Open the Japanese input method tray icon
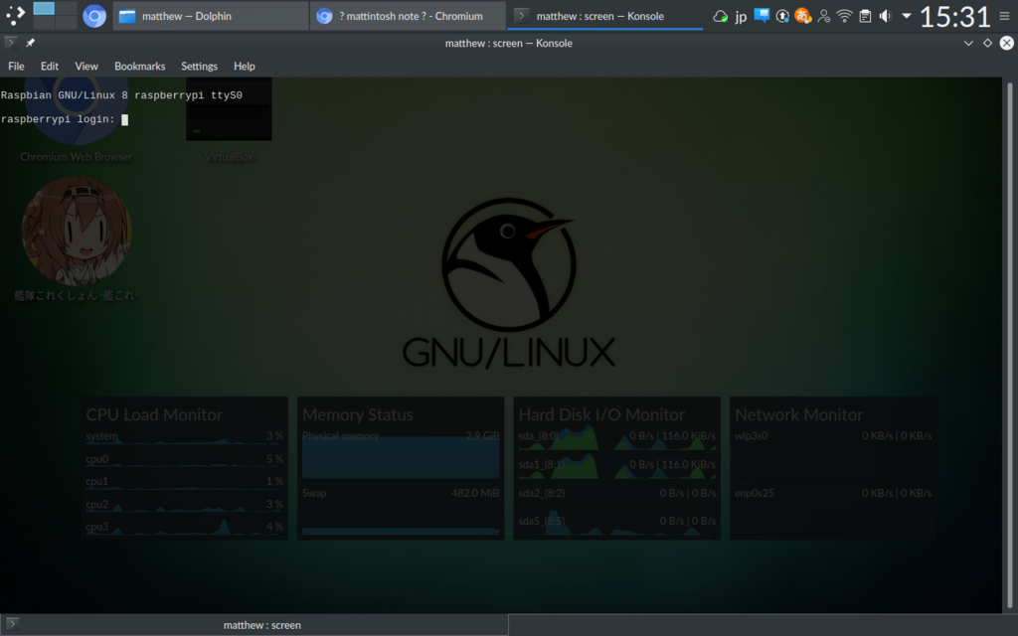The height and width of the screenshot is (636, 1018). point(803,16)
